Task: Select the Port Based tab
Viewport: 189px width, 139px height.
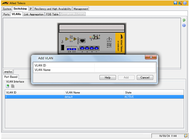Action: click(x=11, y=77)
